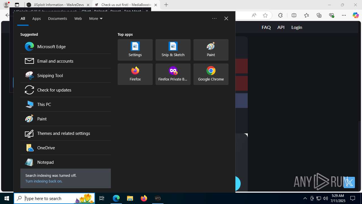The width and height of the screenshot is (362, 204).
Task: Open API link on the webpage
Action: tap(281, 27)
